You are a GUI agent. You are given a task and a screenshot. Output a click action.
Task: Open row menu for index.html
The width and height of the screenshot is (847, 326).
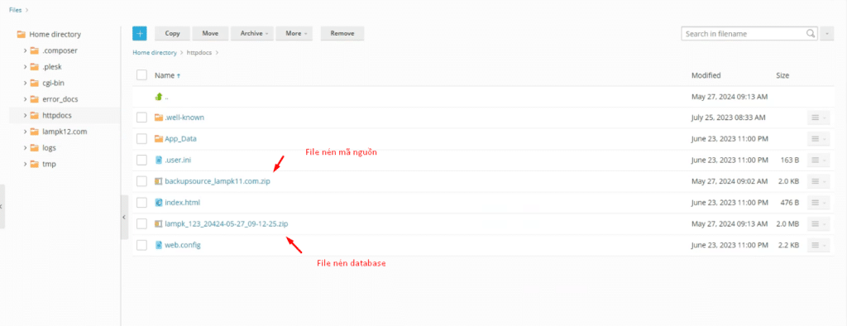click(817, 202)
